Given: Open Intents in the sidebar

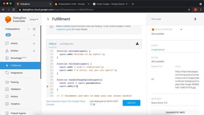Looking at the screenshot, I should pos(14,43).
